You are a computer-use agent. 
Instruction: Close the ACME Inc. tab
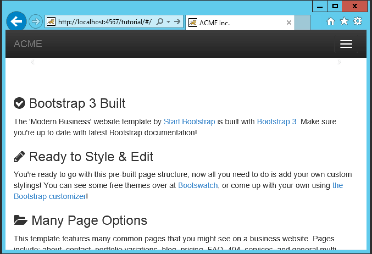point(289,23)
